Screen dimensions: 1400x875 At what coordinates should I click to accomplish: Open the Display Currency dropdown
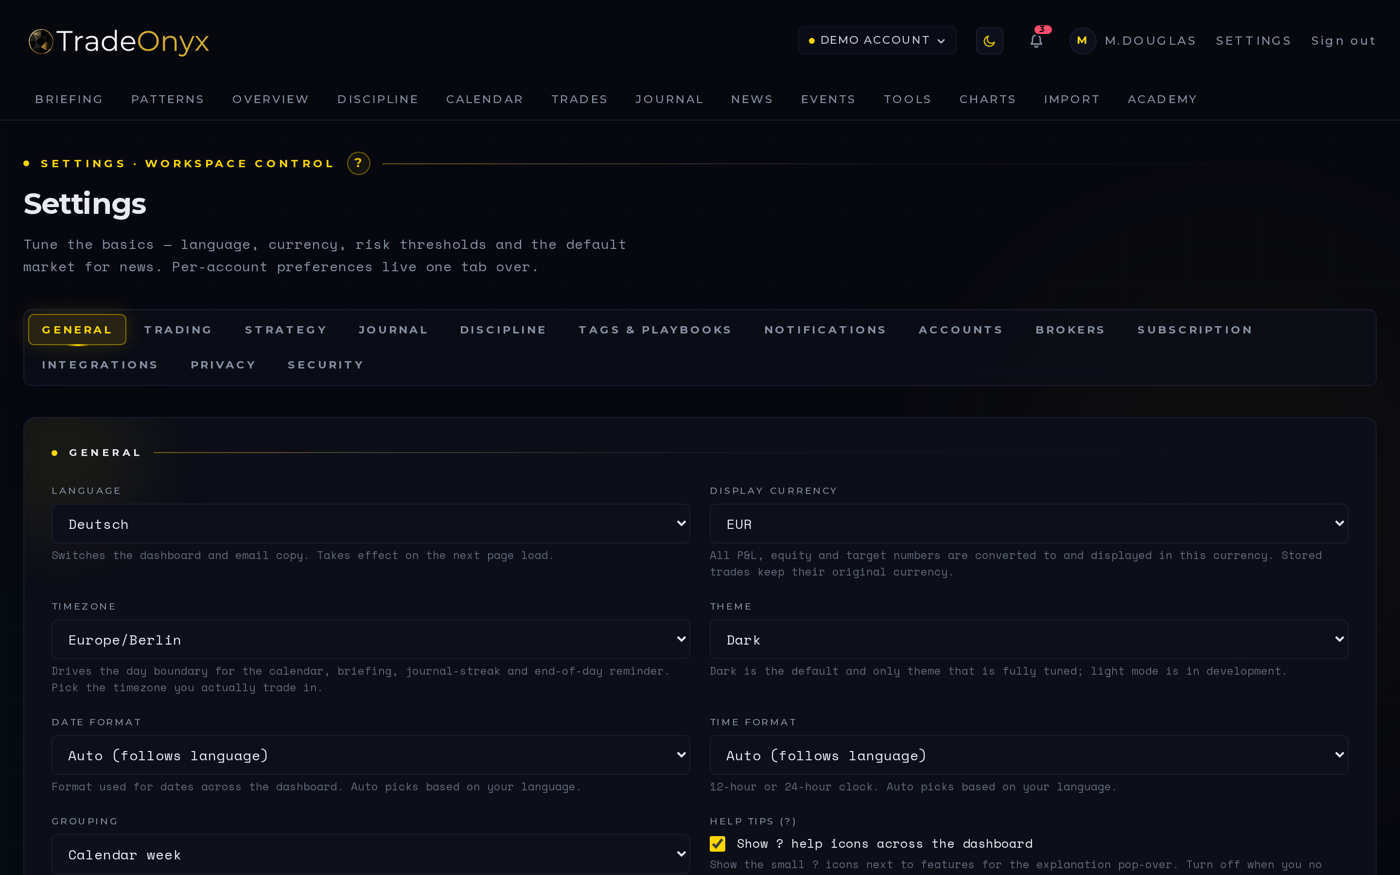(1029, 524)
